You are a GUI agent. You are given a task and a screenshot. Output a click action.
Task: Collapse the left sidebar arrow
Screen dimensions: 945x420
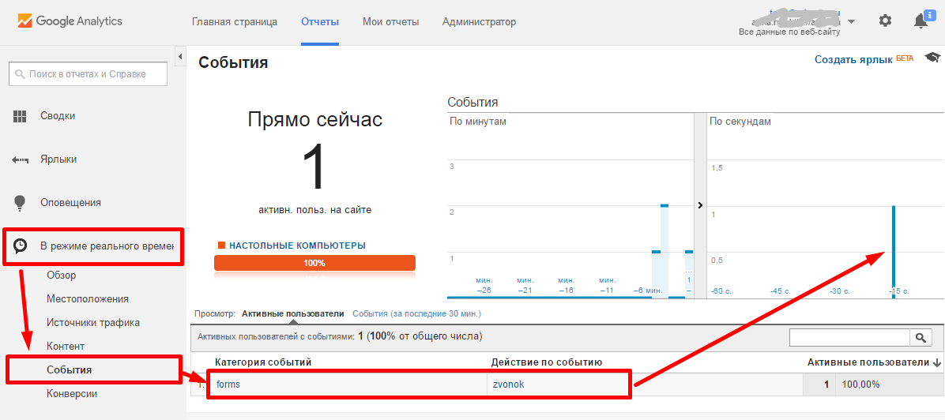(x=179, y=57)
